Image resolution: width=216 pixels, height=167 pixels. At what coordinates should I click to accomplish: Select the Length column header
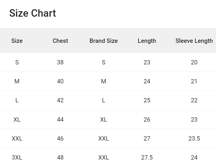tap(147, 41)
